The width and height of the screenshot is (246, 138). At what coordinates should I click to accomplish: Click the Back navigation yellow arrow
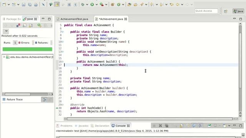point(178,5)
